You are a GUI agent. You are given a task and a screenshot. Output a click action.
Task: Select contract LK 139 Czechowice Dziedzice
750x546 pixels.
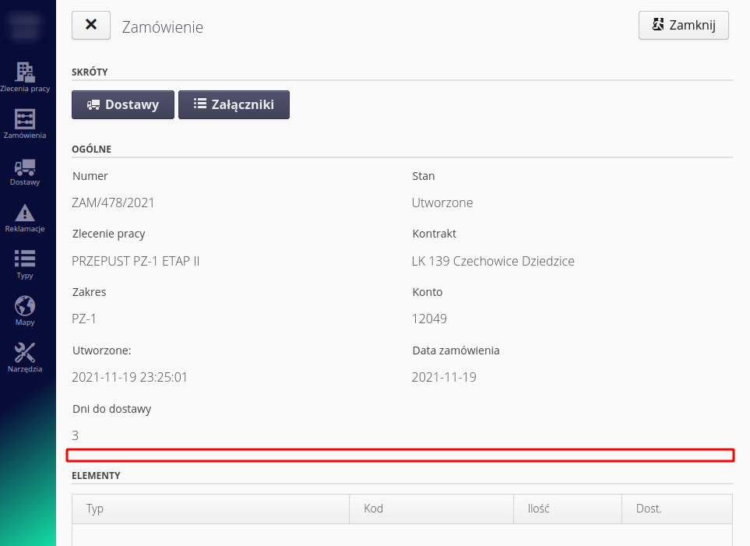[493, 261]
